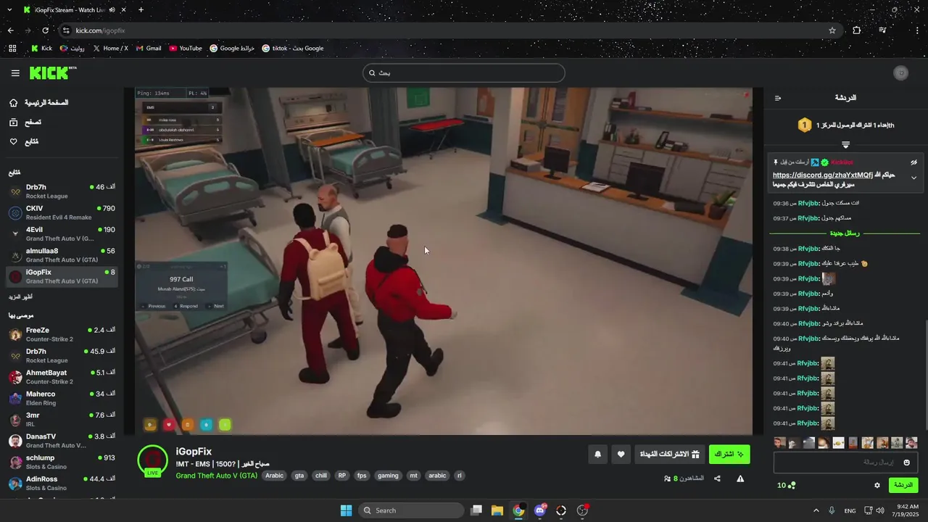The image size is (928, 522).
Task: Open the Home / X bookmark
Action: coord(109,49)
